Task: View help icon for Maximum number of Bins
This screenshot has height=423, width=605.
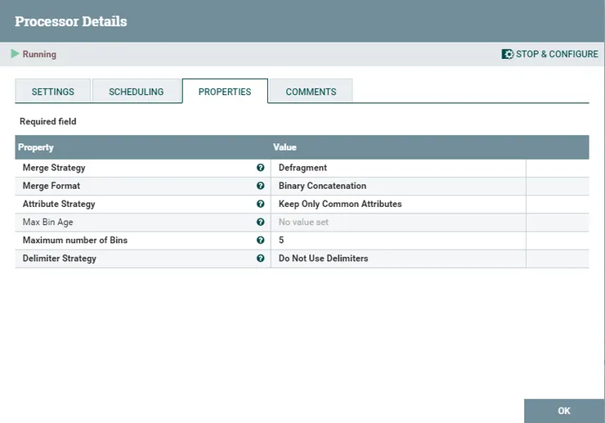Action: click(x=261, y=241)
